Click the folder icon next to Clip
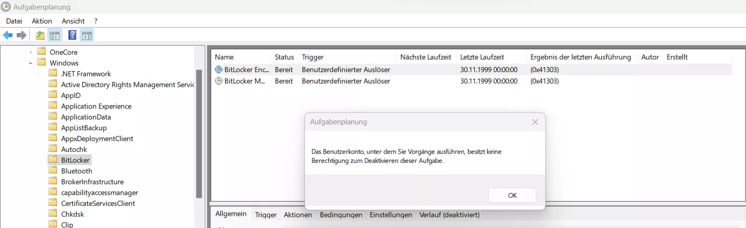 (x=53, y=225)
